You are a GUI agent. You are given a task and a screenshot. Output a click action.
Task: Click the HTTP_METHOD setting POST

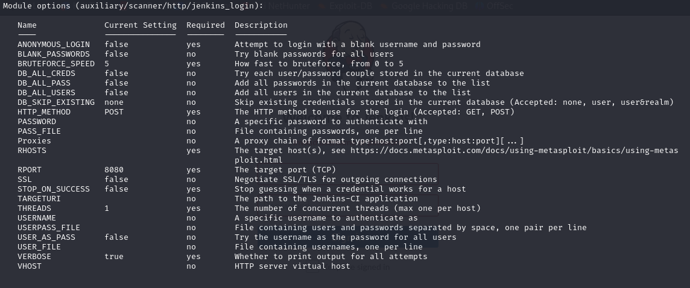coord(113,112)
